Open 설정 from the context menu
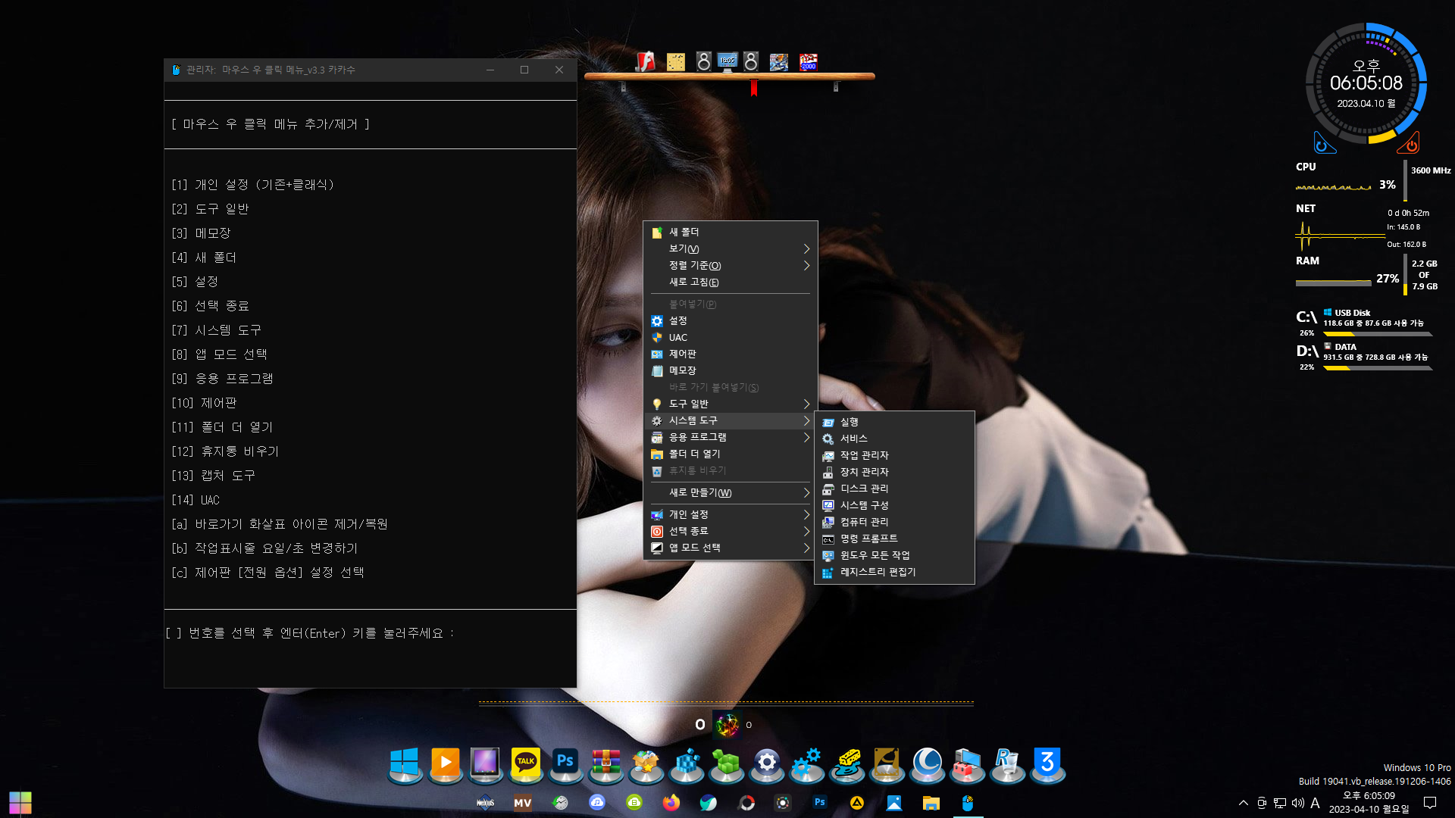Viewport: 1455px width, 818px height. pyautogui.click(x=730, y=321)
